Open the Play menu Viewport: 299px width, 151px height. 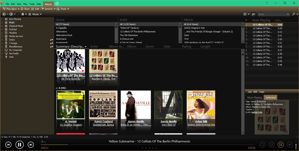(x=25, y=4)
